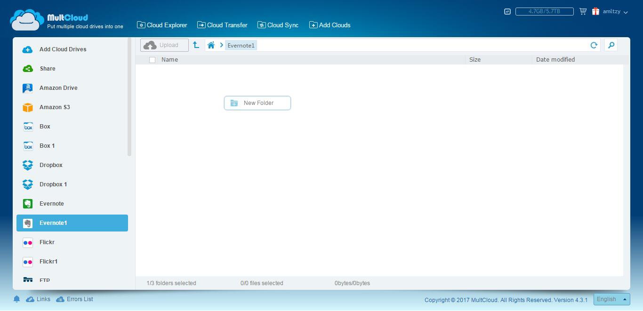Click the Evernote drive icon

[28, 204]
